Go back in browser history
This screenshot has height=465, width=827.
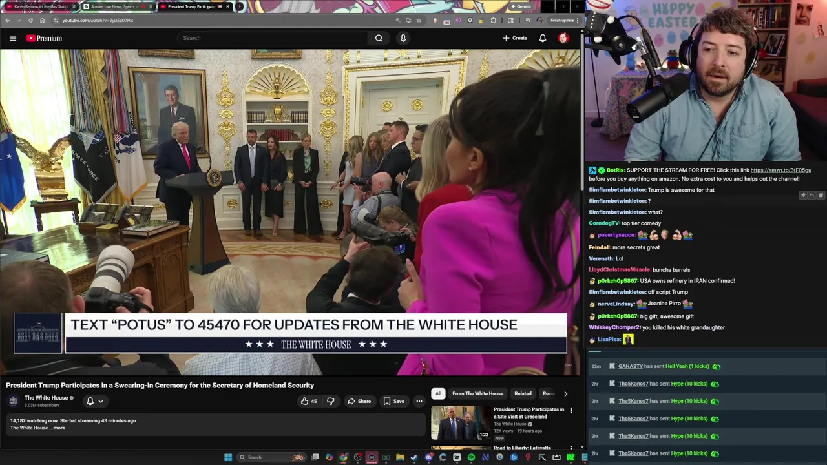pyautogui.click(x=7, y=20)
